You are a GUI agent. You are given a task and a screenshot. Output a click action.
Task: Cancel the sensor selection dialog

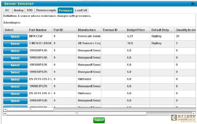(99, 120)
